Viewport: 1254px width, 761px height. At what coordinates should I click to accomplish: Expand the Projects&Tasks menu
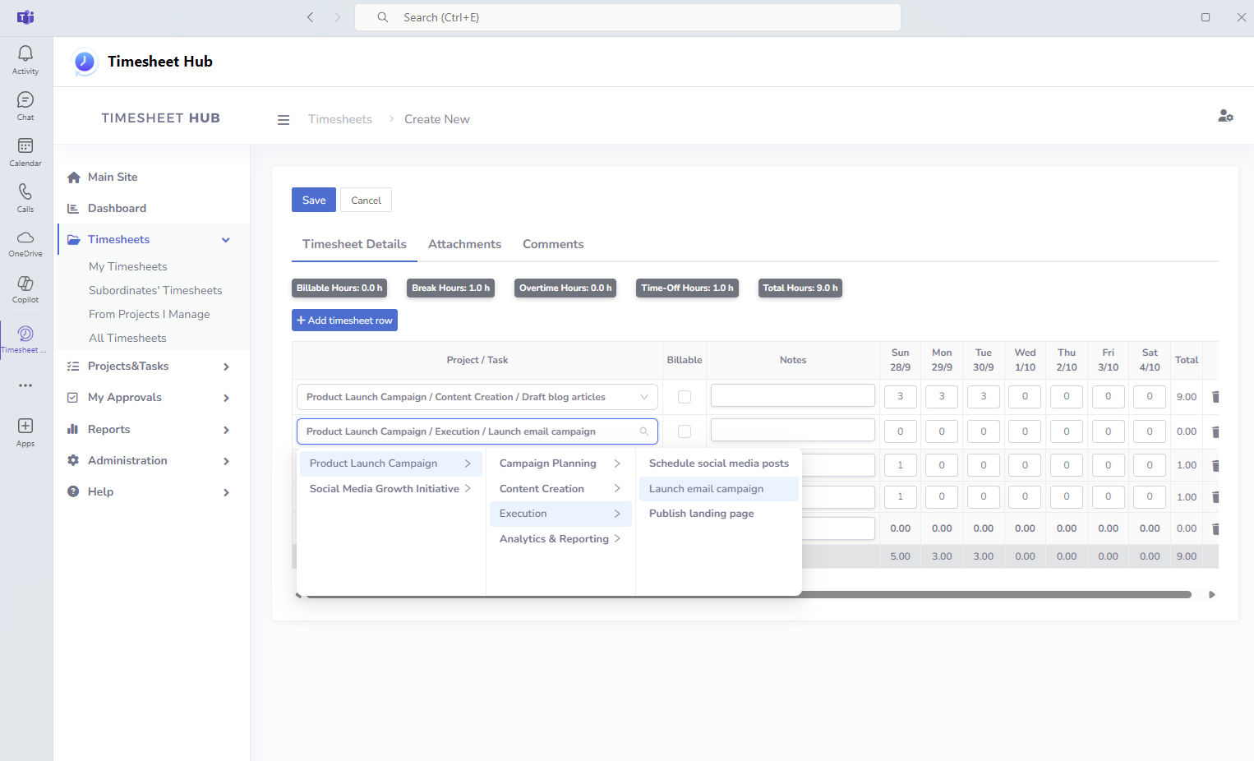[148, 367]
